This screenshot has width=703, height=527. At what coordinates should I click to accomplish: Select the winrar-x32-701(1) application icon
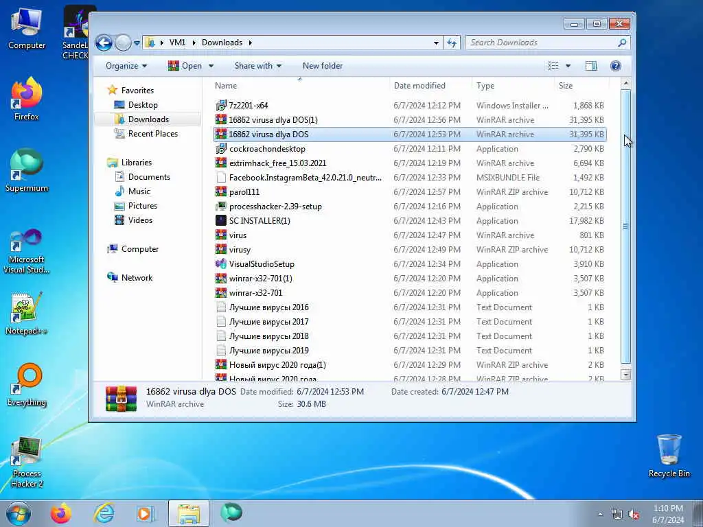click(x=221, y=279)
